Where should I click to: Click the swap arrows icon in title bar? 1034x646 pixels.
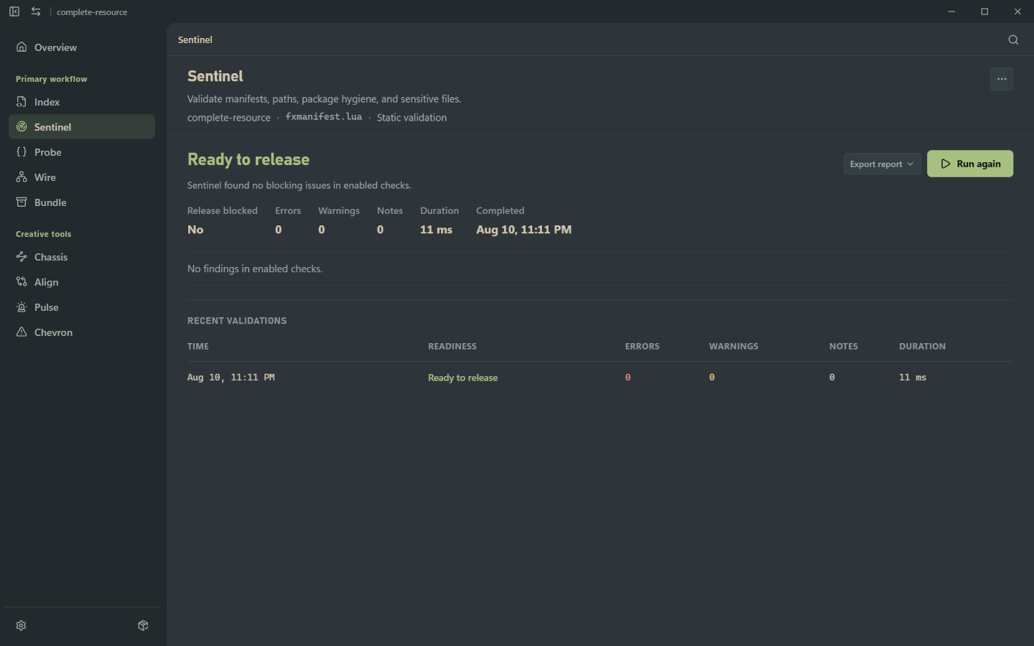click(36, 11)
